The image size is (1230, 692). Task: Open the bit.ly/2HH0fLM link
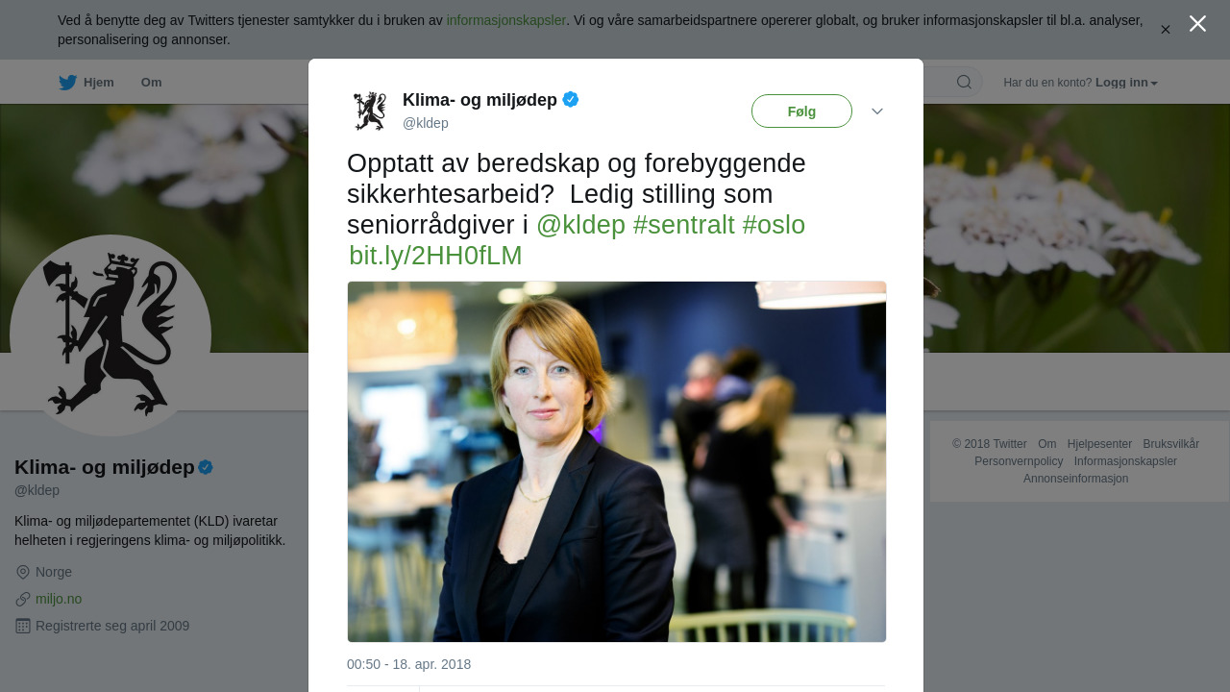(x=435, y=256)
